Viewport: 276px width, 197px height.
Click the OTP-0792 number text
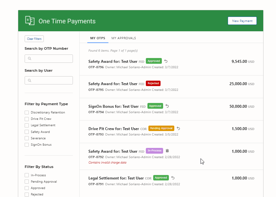96,157
